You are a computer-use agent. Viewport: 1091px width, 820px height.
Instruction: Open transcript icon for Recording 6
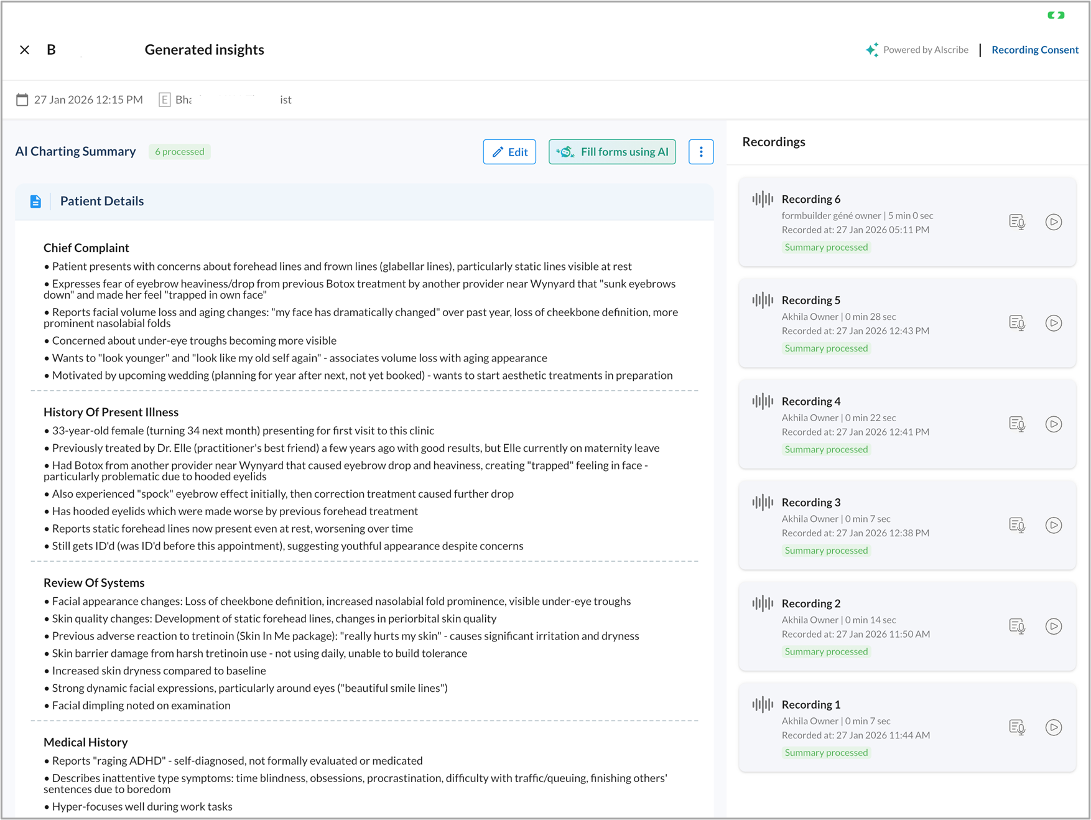pos(1017,222)
